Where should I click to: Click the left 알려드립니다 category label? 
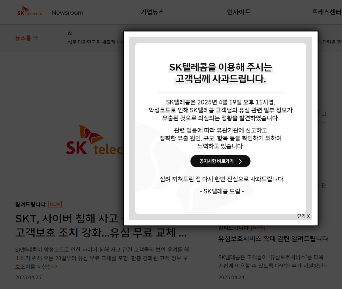click(30, 204)
